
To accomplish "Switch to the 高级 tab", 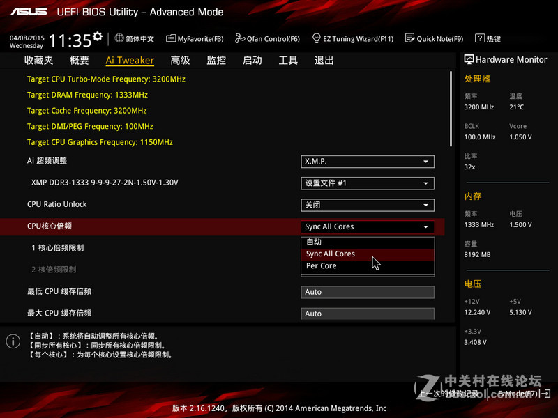I will [x=180, y=60].
